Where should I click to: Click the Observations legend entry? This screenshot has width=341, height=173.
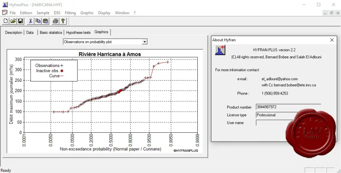[49, 65]
